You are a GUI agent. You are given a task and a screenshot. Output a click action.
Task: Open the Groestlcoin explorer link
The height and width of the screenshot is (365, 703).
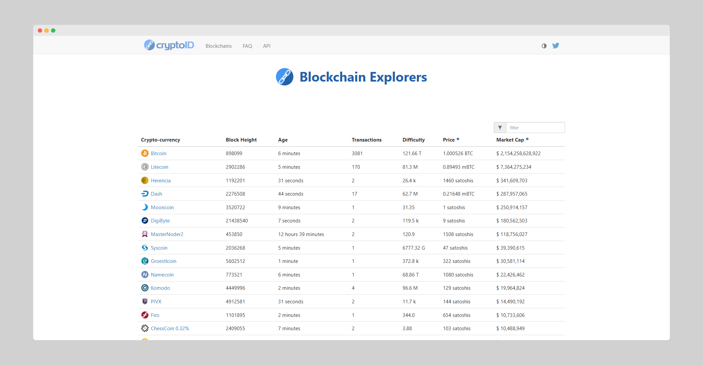pos(163,261)
